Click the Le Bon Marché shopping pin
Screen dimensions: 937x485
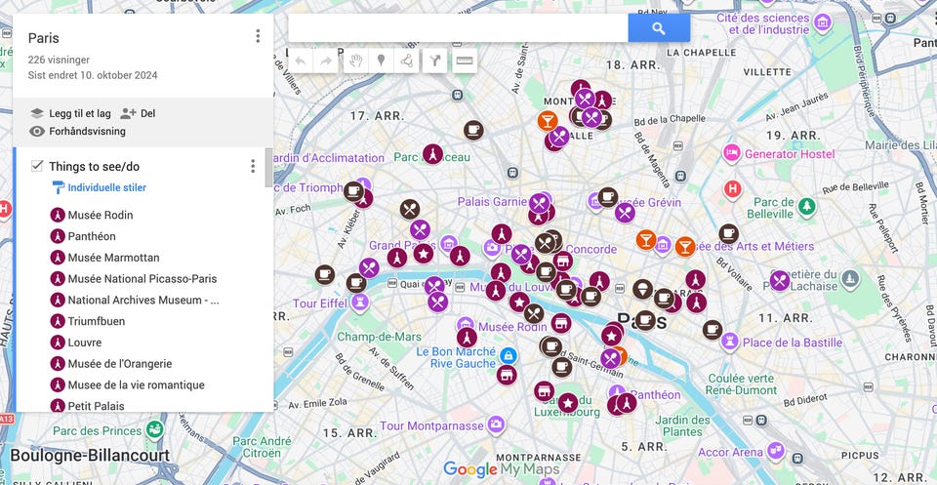(x=509, y=356)
